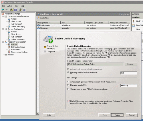143x121 pixels.
Task: Select Unified Messaging under Organization Configuration
Action: point(18,27)
